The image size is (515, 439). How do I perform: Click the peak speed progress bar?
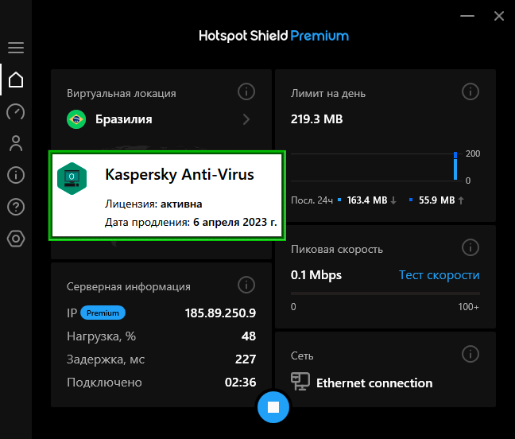[x=385, y=293]
